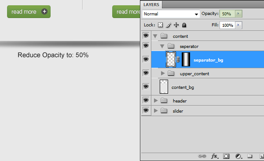Click the link layers icon

pos(202,156)
